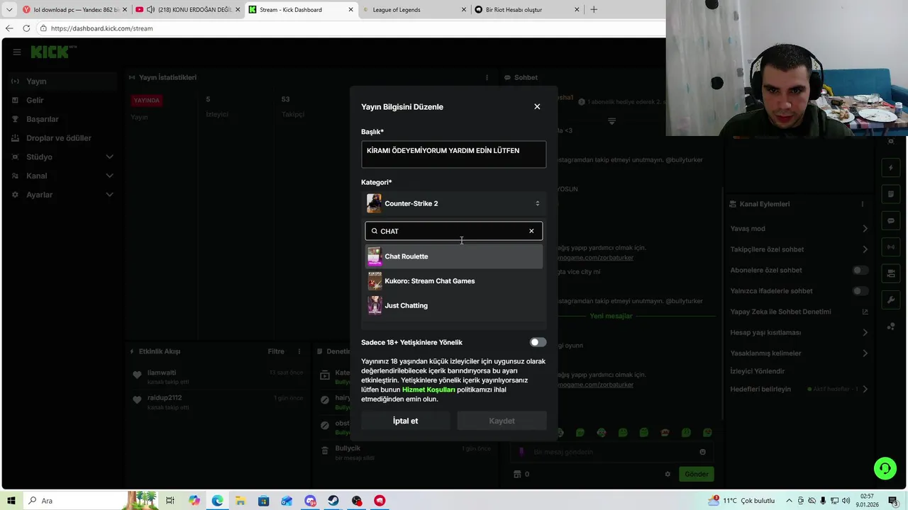Screen dimensions: 908x510
Task: Clear the CHAT category search text
Action: (531, 231)
